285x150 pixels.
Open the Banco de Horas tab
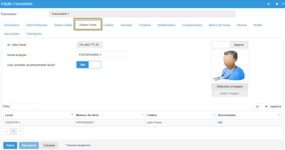click(x=219, y=25)
